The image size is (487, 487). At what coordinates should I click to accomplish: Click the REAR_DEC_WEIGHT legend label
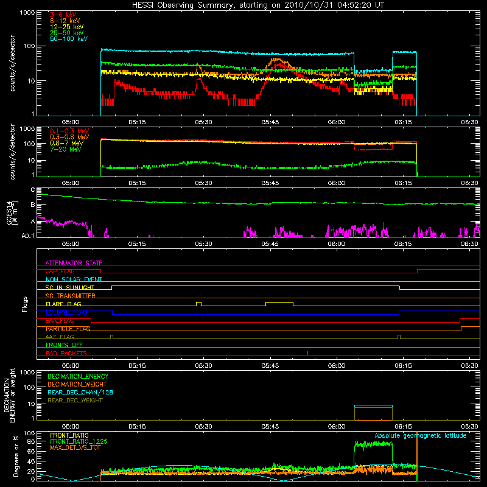pos(75,401)
